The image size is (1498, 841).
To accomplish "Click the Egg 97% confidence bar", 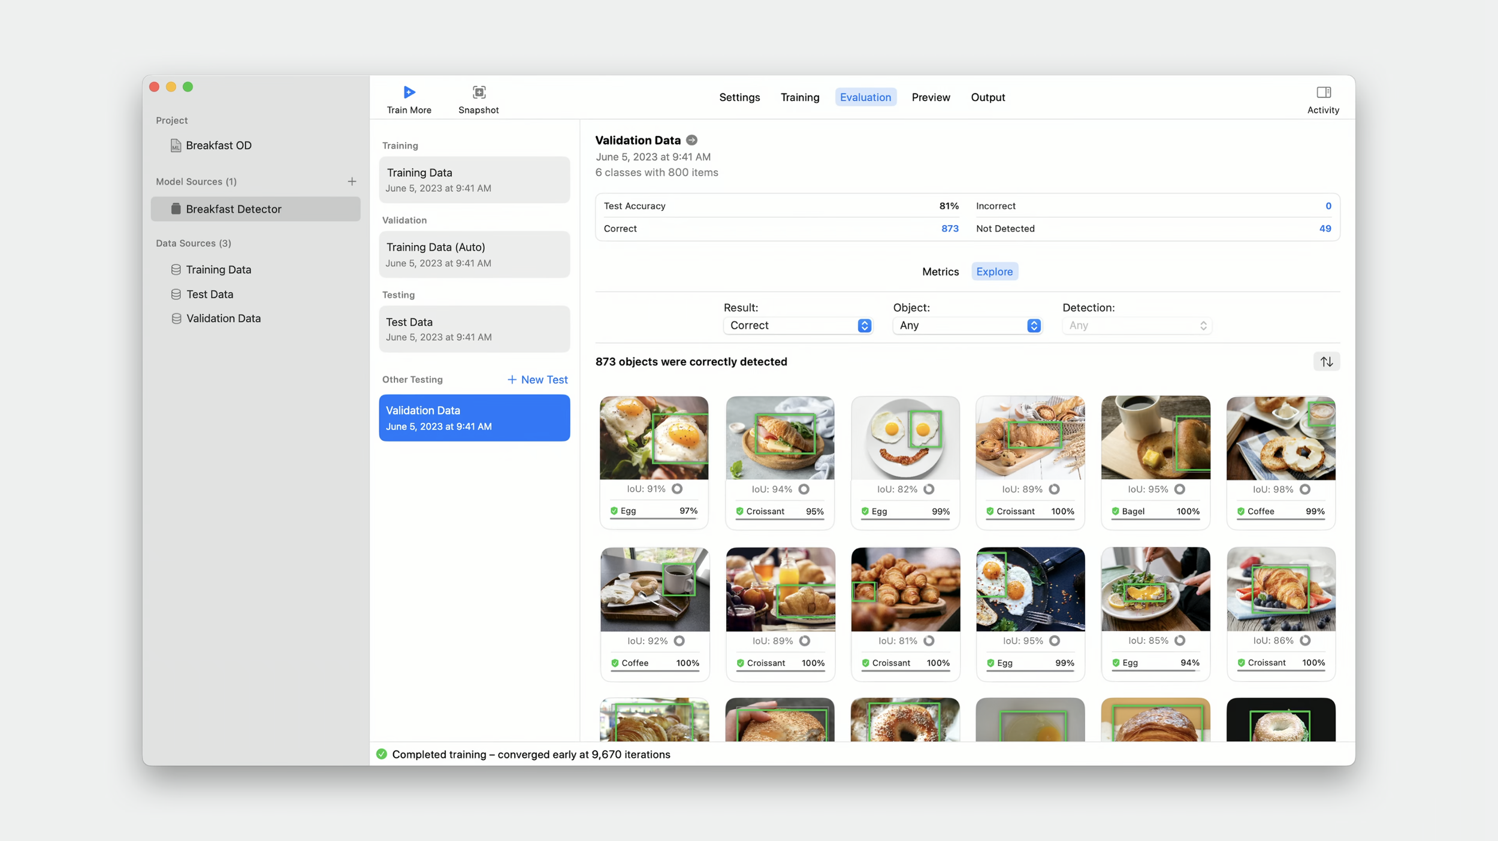I will (654, 519).
